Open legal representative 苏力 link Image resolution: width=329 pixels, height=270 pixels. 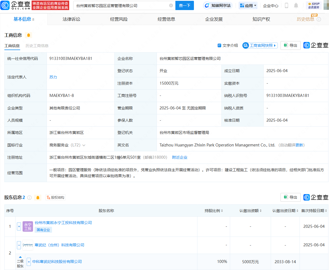click(53, 77)
